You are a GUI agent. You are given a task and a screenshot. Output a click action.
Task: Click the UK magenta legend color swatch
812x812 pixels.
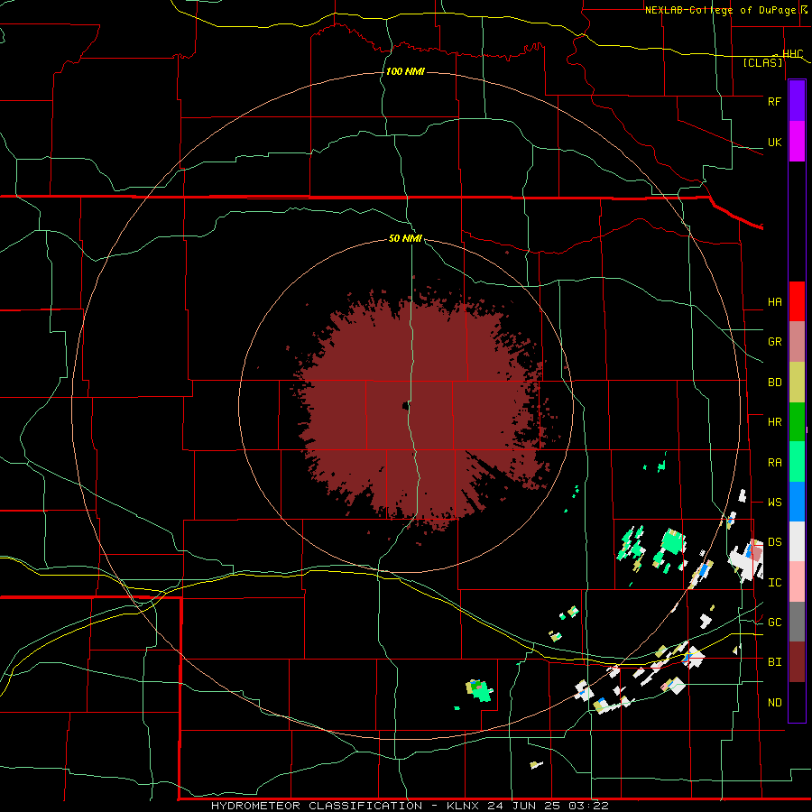(797, 142)
